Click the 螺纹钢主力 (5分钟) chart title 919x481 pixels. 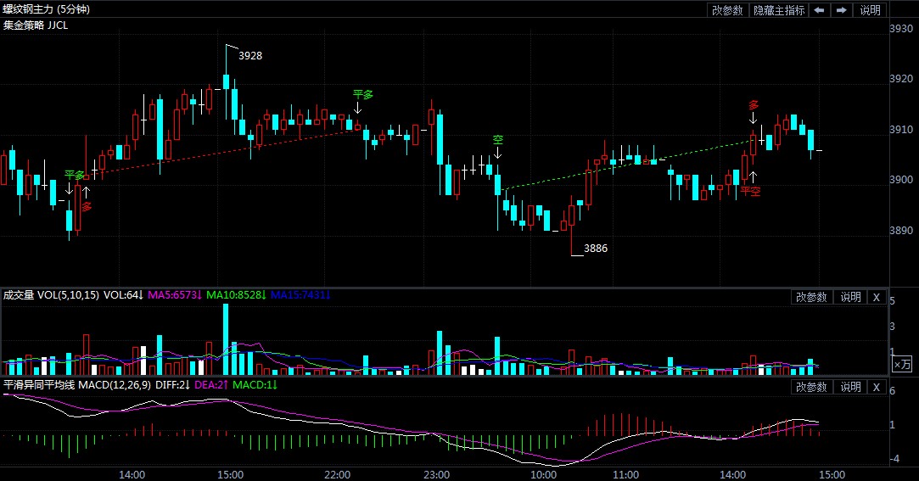point(45,9)
